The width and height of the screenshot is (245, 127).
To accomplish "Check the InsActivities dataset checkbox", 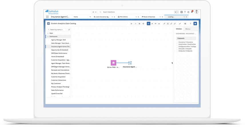I will coord(177,44).
